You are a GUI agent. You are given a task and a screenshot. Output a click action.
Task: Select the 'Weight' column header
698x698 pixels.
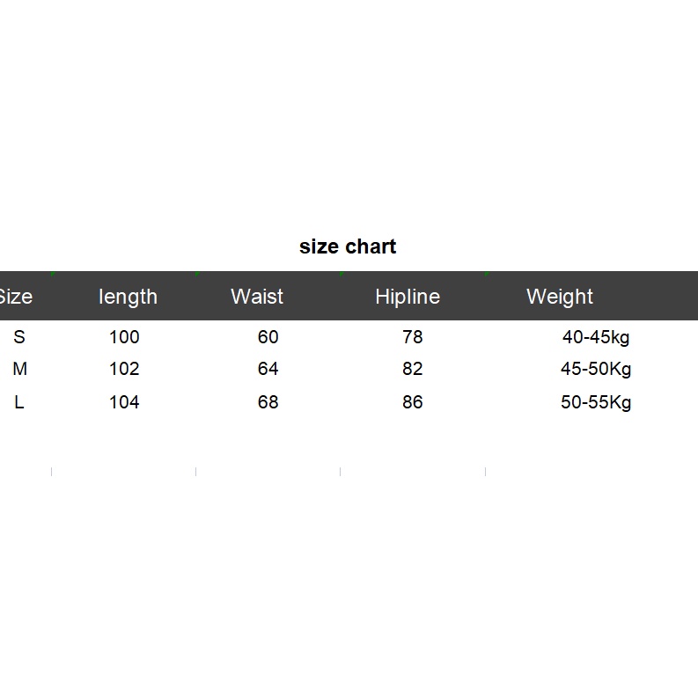point(560,297)
